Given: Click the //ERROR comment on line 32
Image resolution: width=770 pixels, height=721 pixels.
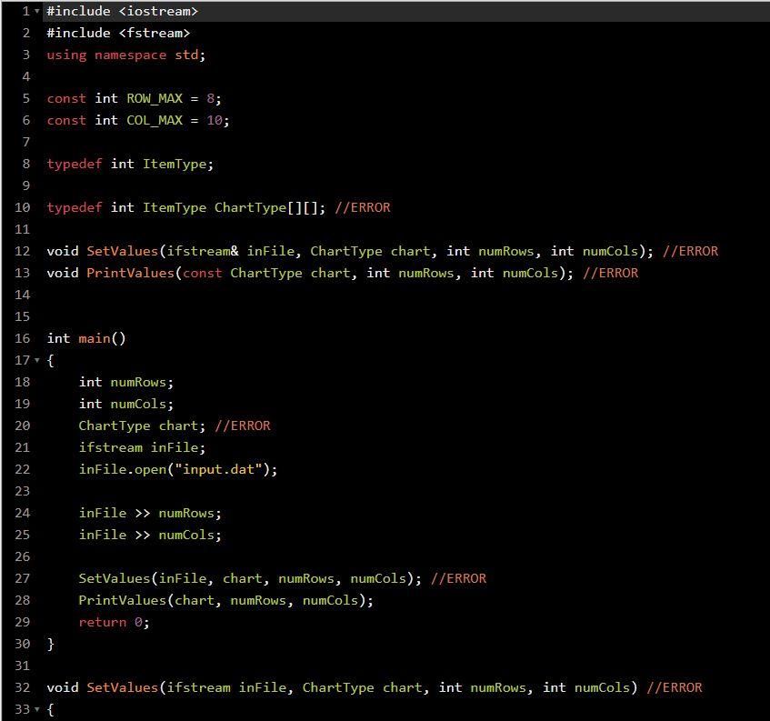Looking at the screenshot, I should click(675, 687).
